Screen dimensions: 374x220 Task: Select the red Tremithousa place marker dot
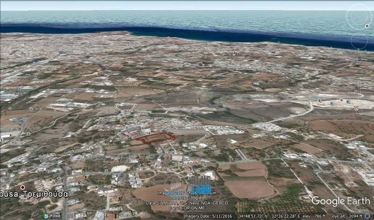pos(22,187)
